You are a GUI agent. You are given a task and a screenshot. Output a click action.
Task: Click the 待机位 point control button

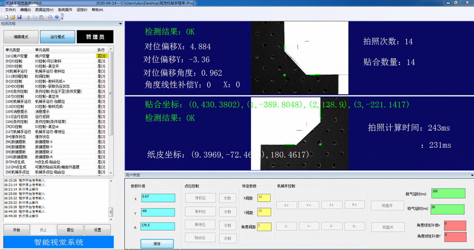coord(200,198)
